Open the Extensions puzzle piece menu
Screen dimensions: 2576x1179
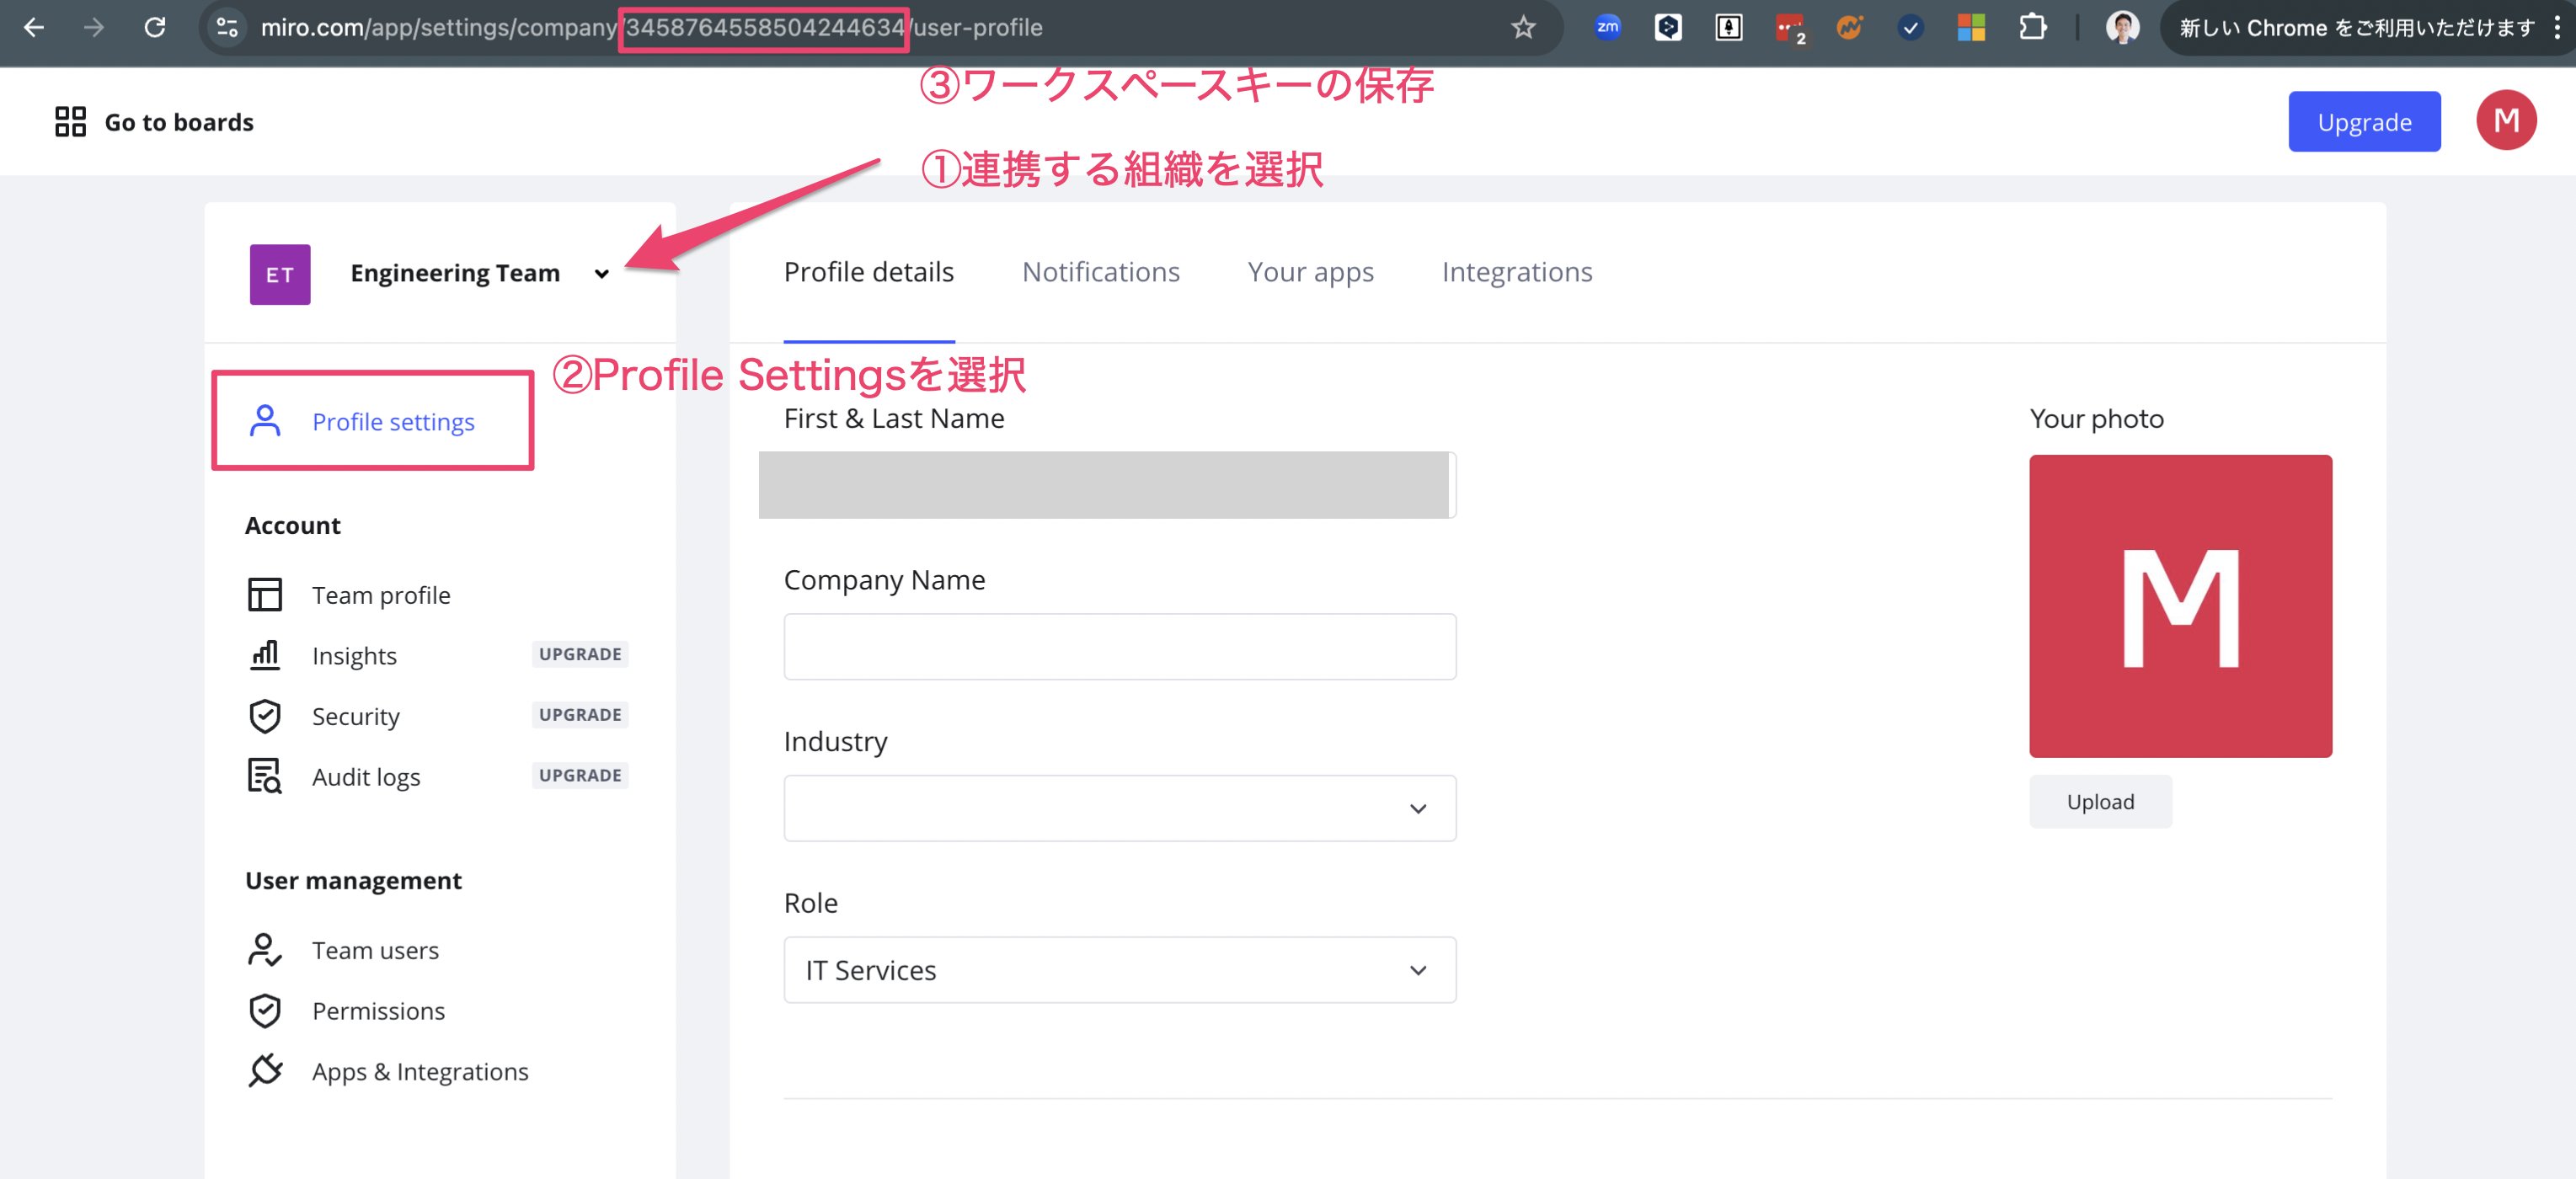click(2032, 27)
